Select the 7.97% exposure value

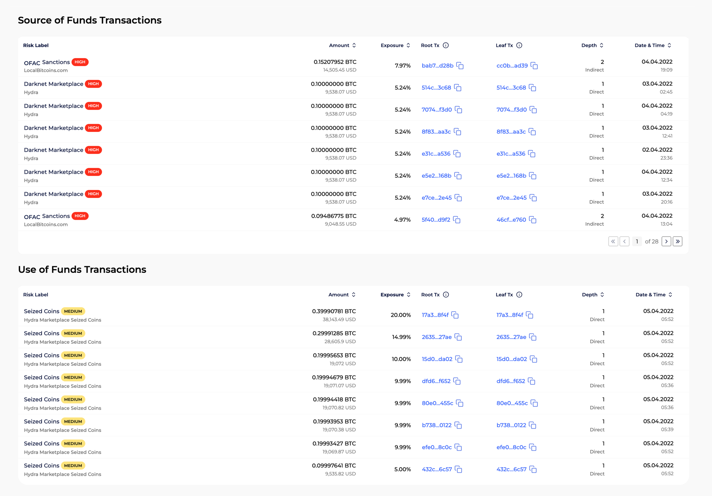click(402, 66)
